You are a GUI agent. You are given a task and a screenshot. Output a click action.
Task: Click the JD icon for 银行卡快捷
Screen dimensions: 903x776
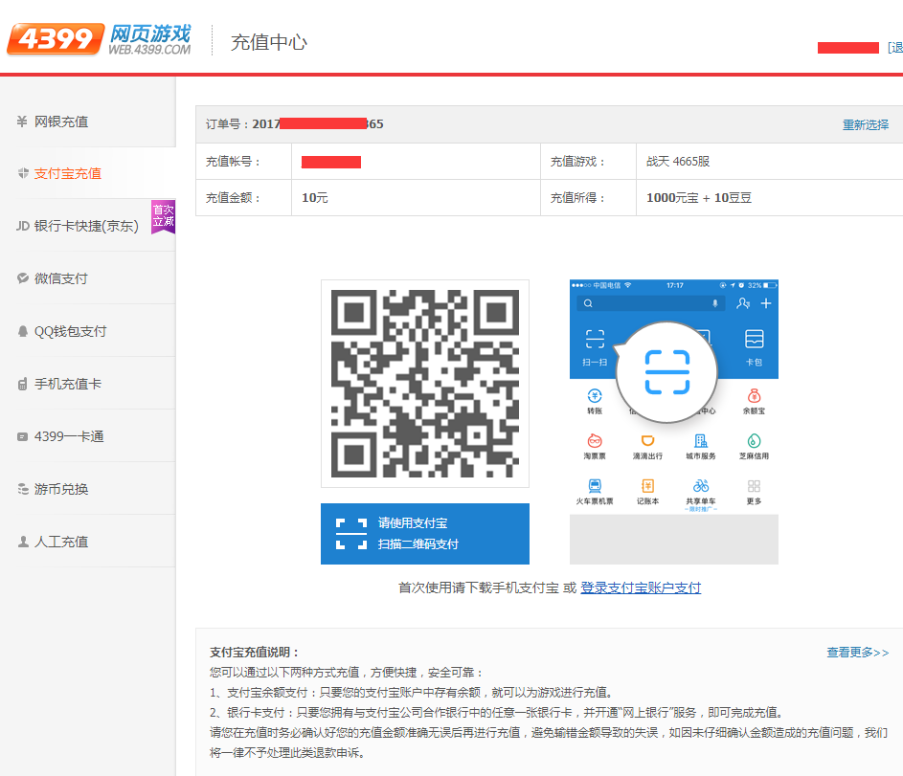pos(23,226)
